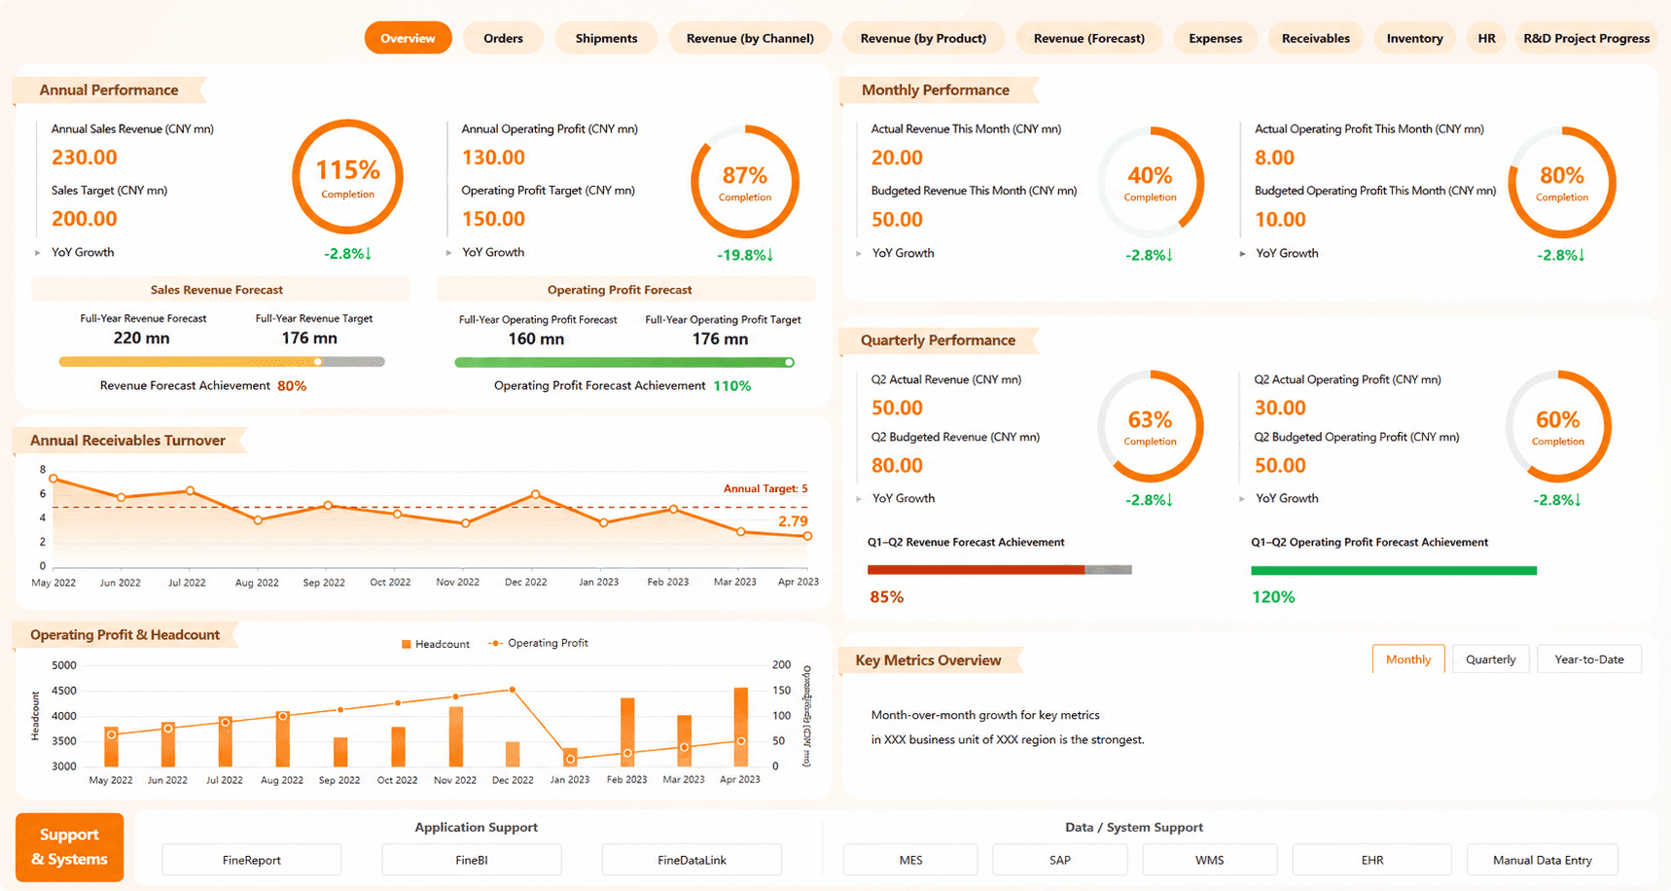Click the Revenue Forecast Achievement progress bar
Image resolution: width=1671 pixels, height=891 pixels.
[x=222, y=362]
